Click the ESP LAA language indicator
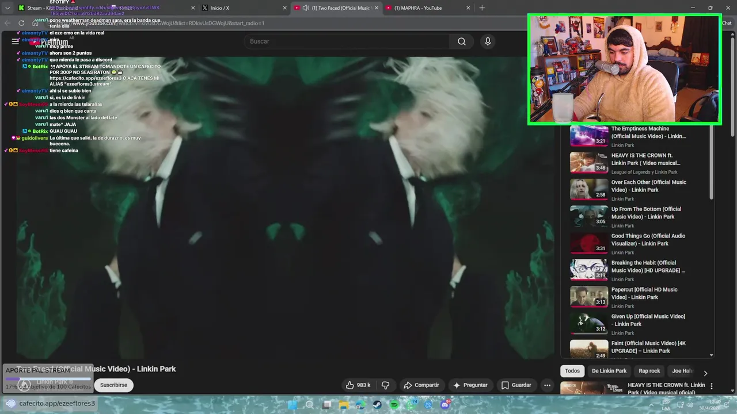Screen dimensions: 737x414 click(x=666, y=405)
